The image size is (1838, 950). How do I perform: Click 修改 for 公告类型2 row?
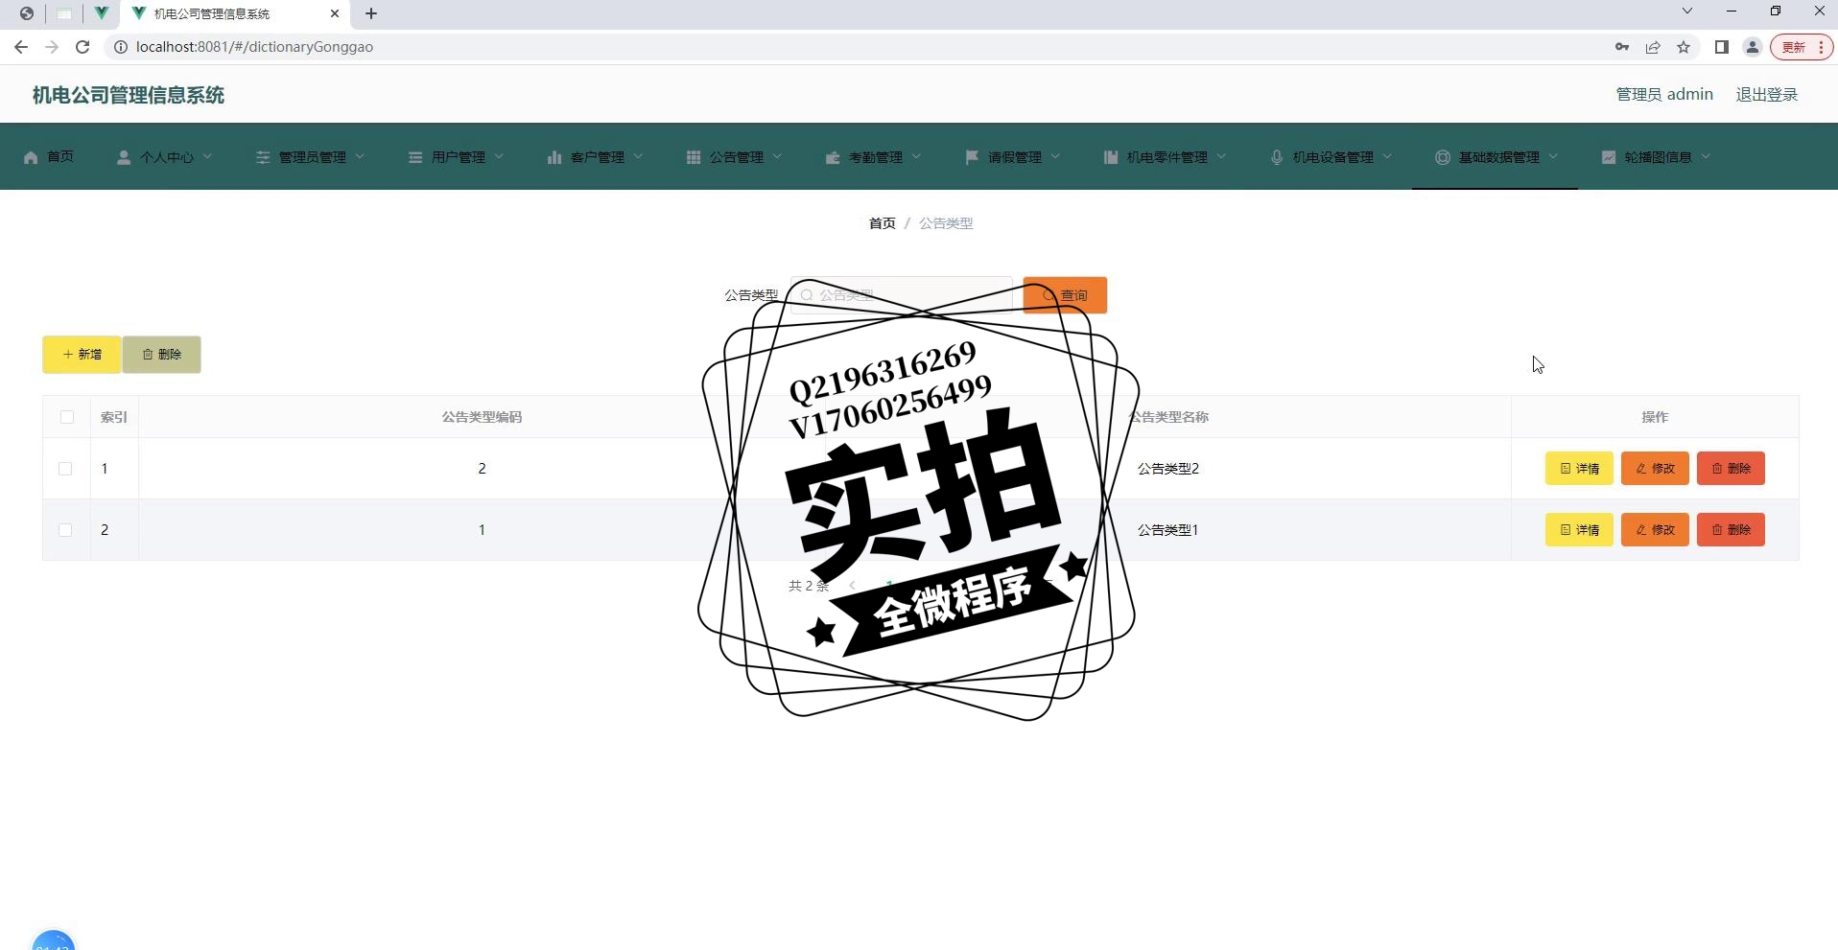pos(1655,469)
